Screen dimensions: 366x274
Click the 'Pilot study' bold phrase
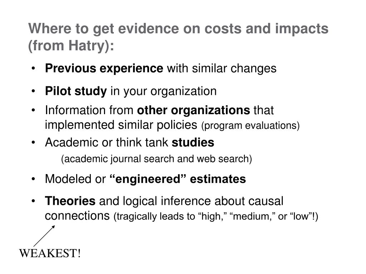(x=76, y=91)
